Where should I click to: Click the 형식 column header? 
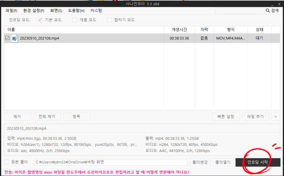pyautogui.click(x=231, y=30)
